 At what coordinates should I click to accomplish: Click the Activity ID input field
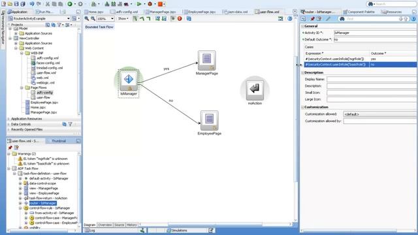[376, 33]
